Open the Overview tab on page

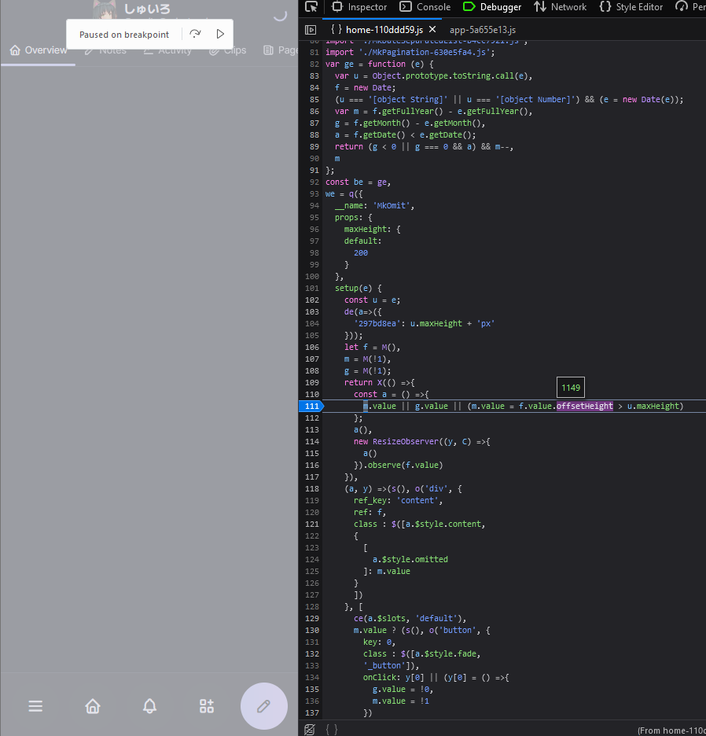click(x=39, y=50)
